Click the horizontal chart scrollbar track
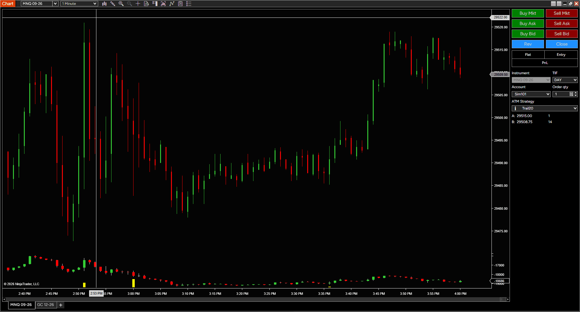580x312 pixels. [x=252, y=299]
